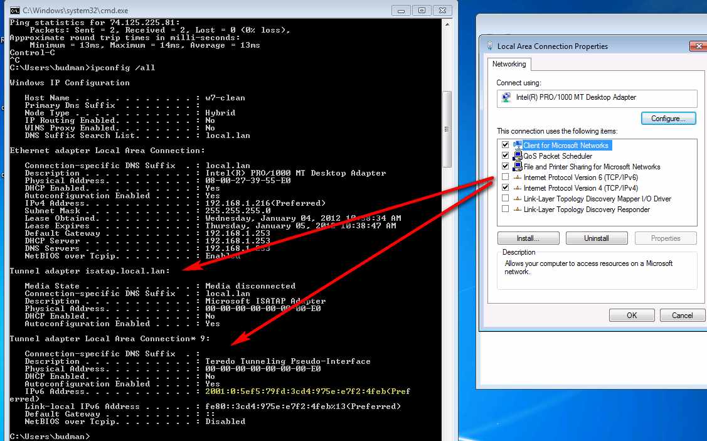Click the QoS Packet Scheduler icon
The width and height of the screenshot is (707, 441).
coord(517,156)
